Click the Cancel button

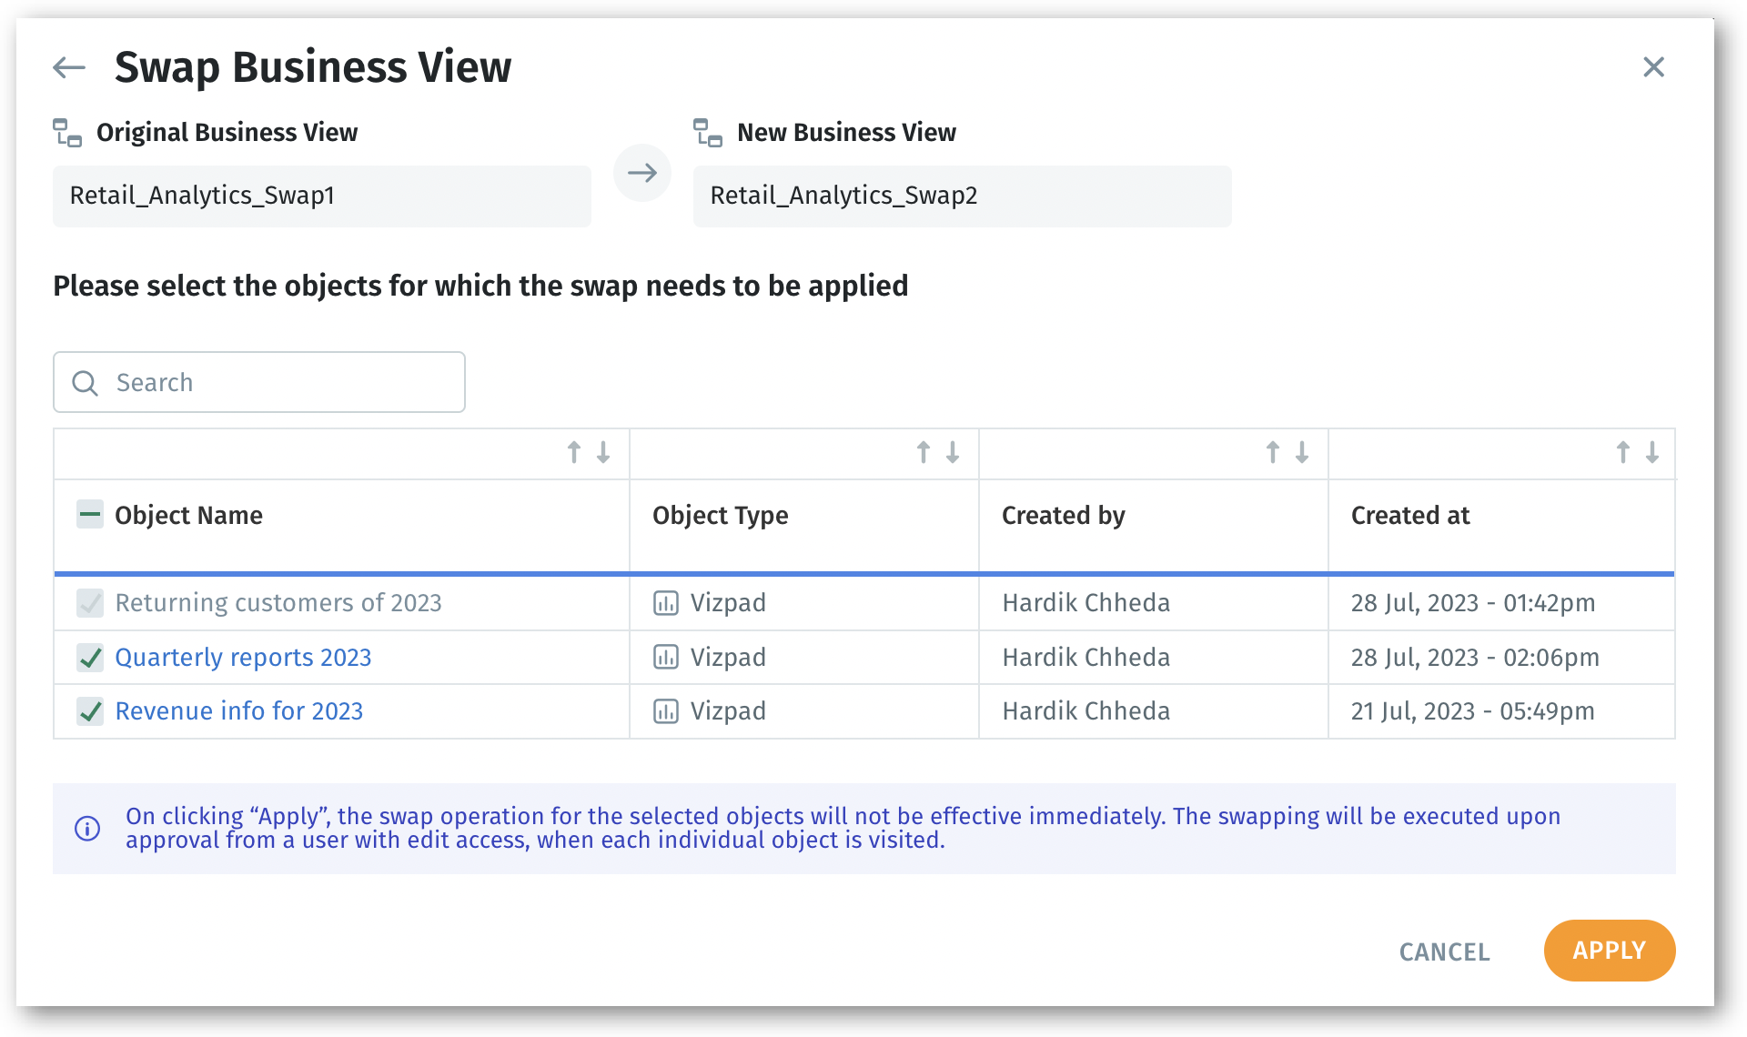pyautogui.click(x=1444, y=951)
